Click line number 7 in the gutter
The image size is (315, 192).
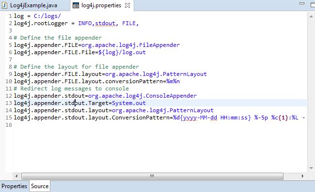pos(10,59)
